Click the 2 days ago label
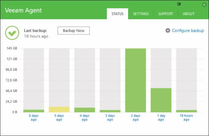 (x=136, y=118)
